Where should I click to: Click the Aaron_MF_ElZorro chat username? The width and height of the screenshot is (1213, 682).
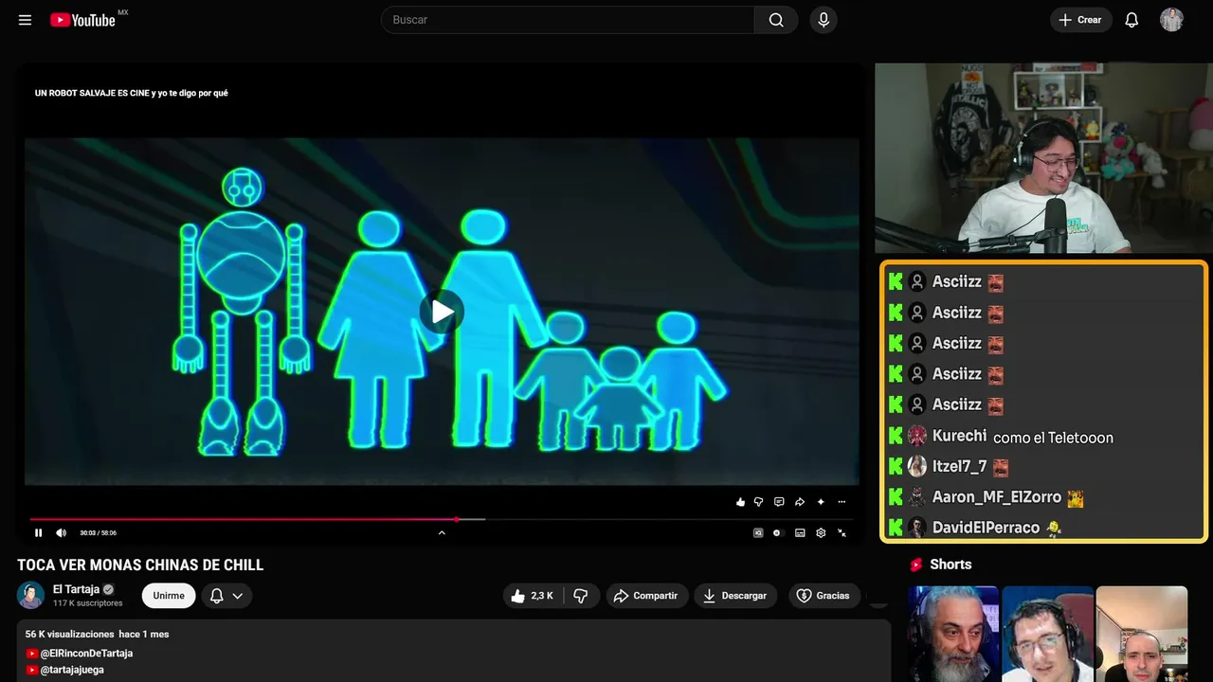997,496
